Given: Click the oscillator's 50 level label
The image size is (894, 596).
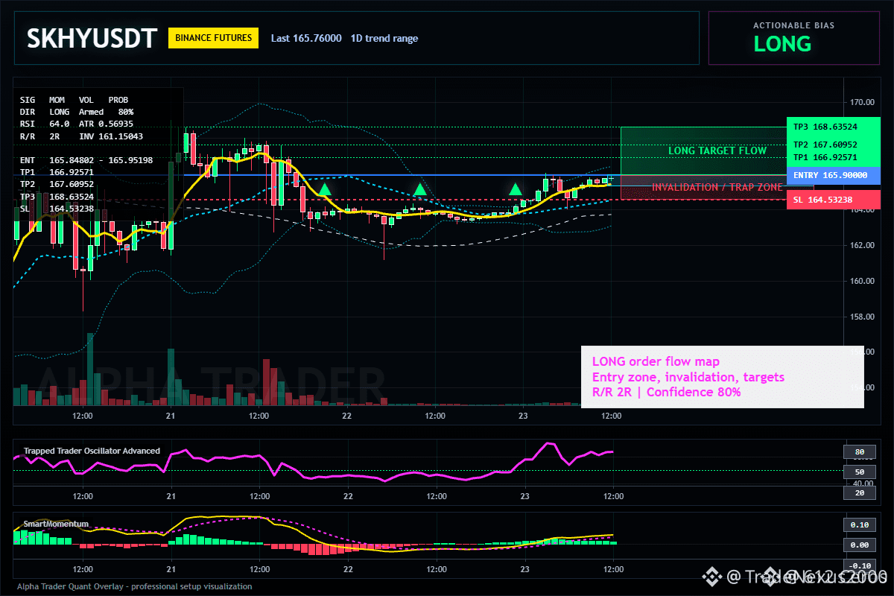Looking at the screenshot, I should [859, 472].
